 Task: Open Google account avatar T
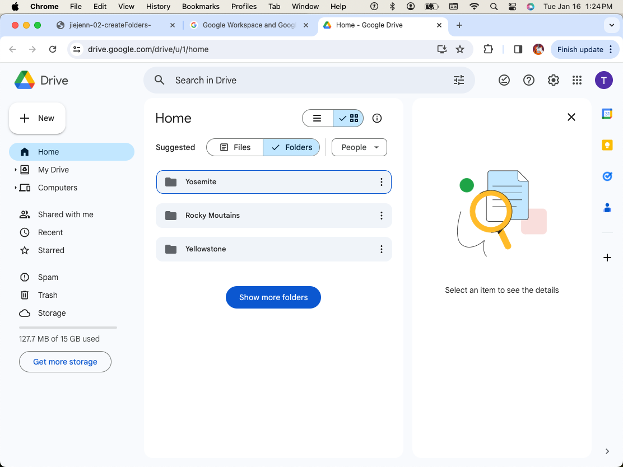603,80
